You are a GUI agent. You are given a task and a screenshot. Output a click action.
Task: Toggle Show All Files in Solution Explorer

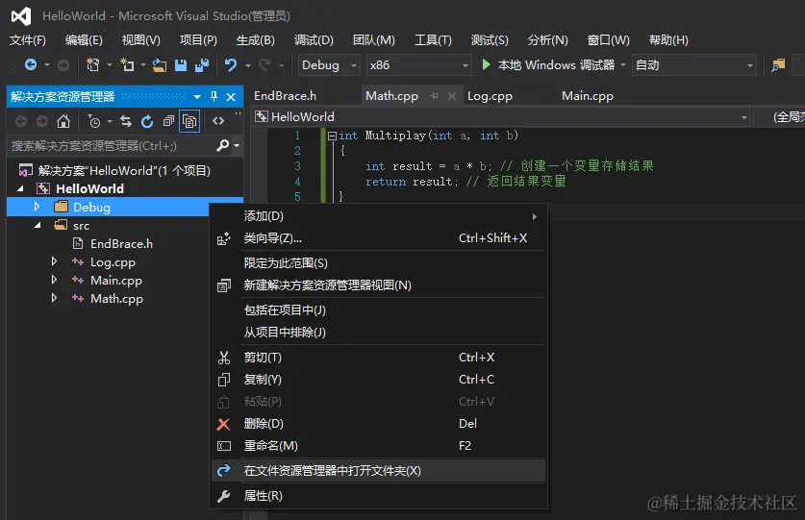(189, 121)
